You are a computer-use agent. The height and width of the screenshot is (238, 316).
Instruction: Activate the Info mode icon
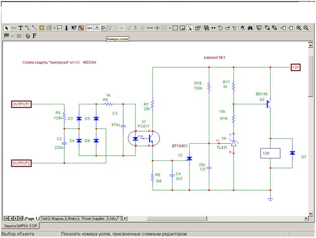coord(66,28)
